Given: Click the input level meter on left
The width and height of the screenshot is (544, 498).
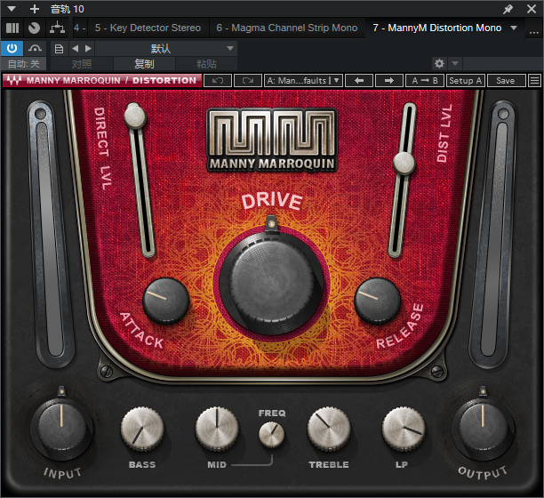Looking at the screenshot, I should pyautogui.click(x=52, y=233).
